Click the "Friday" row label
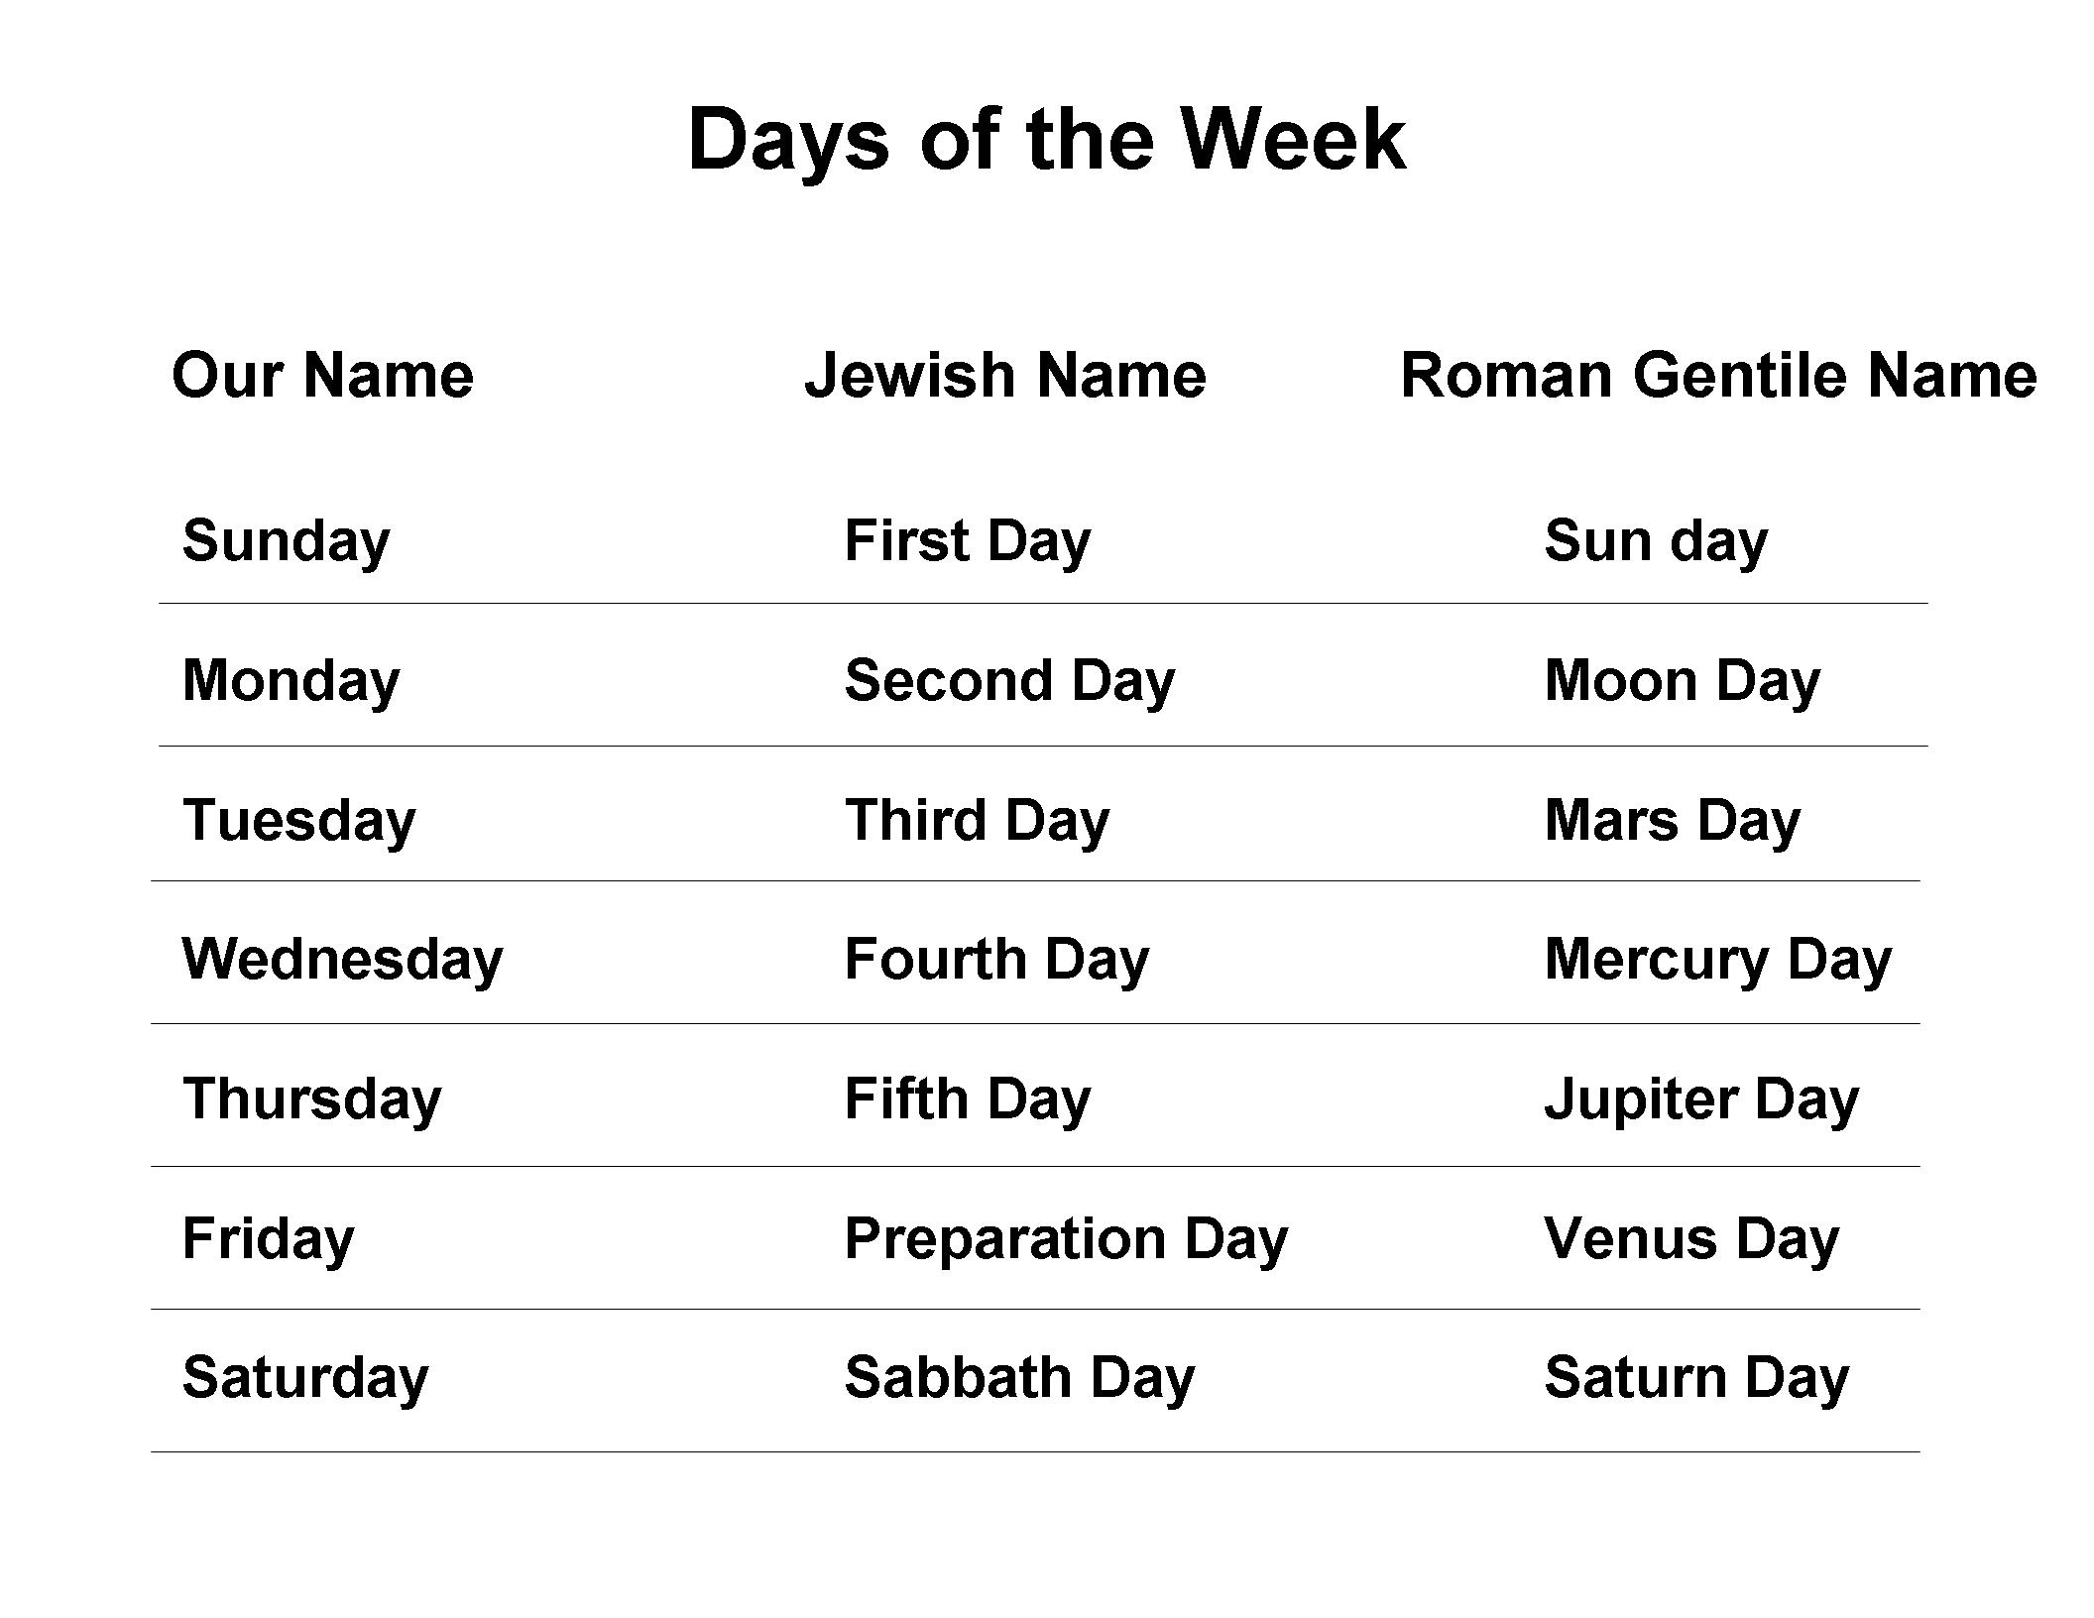Image resolution: width=2094 pixels, height=1618 pixels. (268, 1239)
